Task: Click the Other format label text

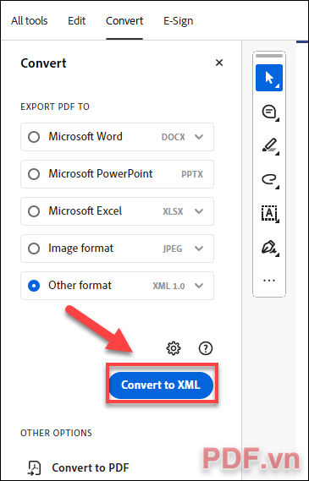Action: click(80, 286)
